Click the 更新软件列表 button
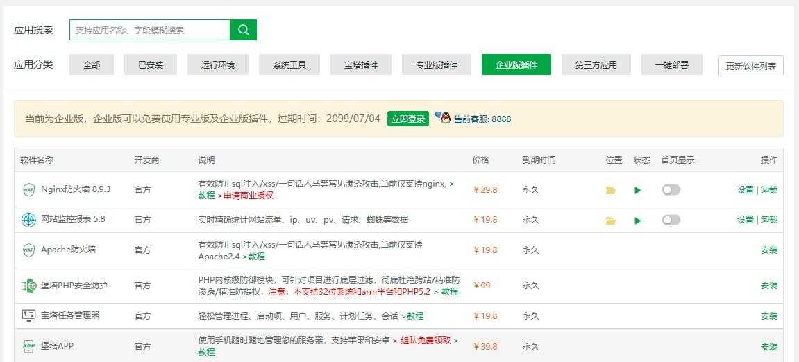Screen dimensions: 799x362 click(x=750, y=66)
